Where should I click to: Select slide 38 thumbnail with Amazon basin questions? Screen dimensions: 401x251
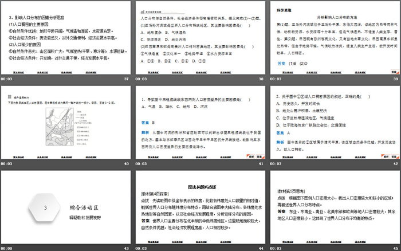(x=200, y=38)
